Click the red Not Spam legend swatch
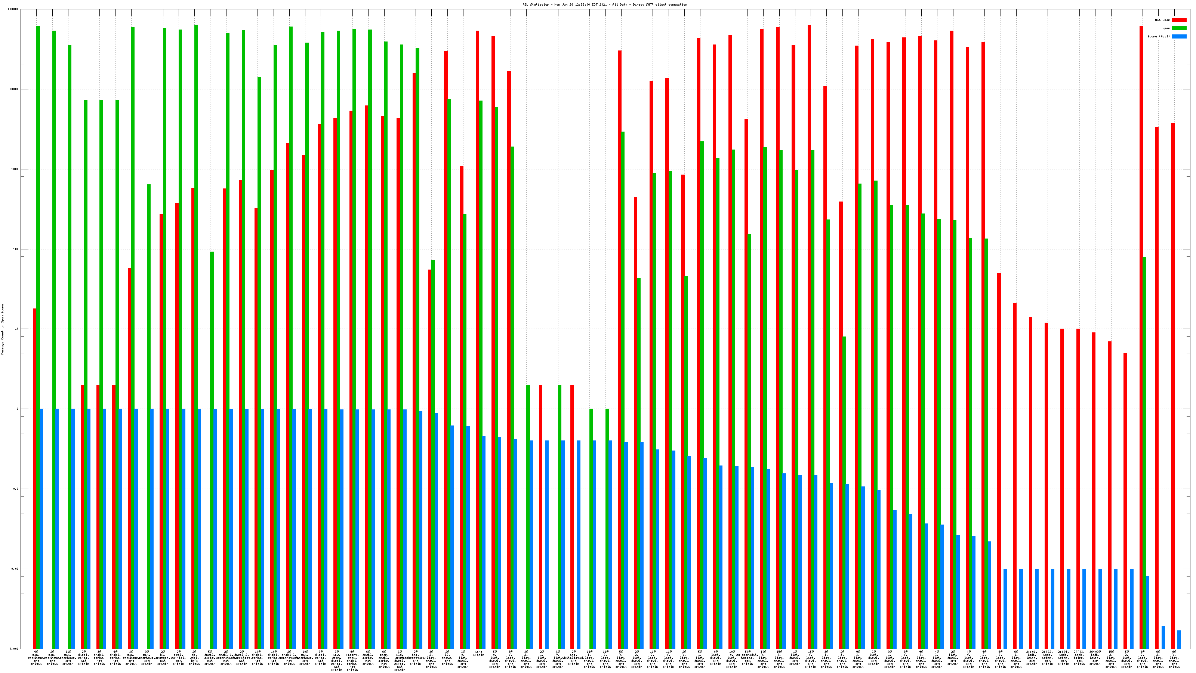The width and height of the screenshot is (1196, 673). pos(1179,20)
